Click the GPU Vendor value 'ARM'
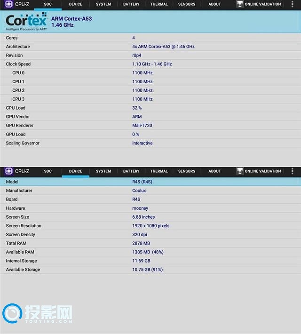This screenshot has height=334, width=301. tap(137, 117)
